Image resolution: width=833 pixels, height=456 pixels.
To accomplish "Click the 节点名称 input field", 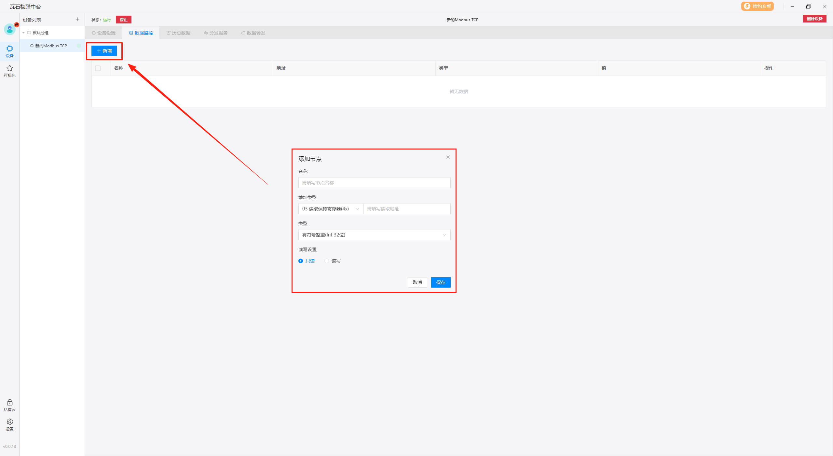I will [x=374, y=183].
